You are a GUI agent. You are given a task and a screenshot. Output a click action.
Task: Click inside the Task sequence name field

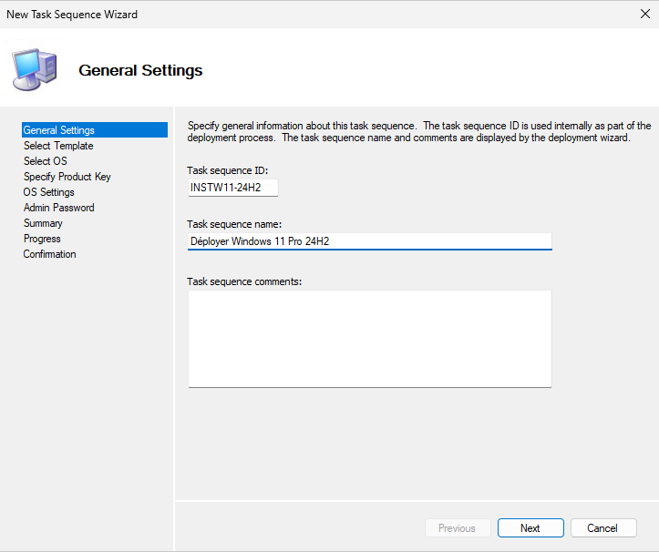click(369, 241)
